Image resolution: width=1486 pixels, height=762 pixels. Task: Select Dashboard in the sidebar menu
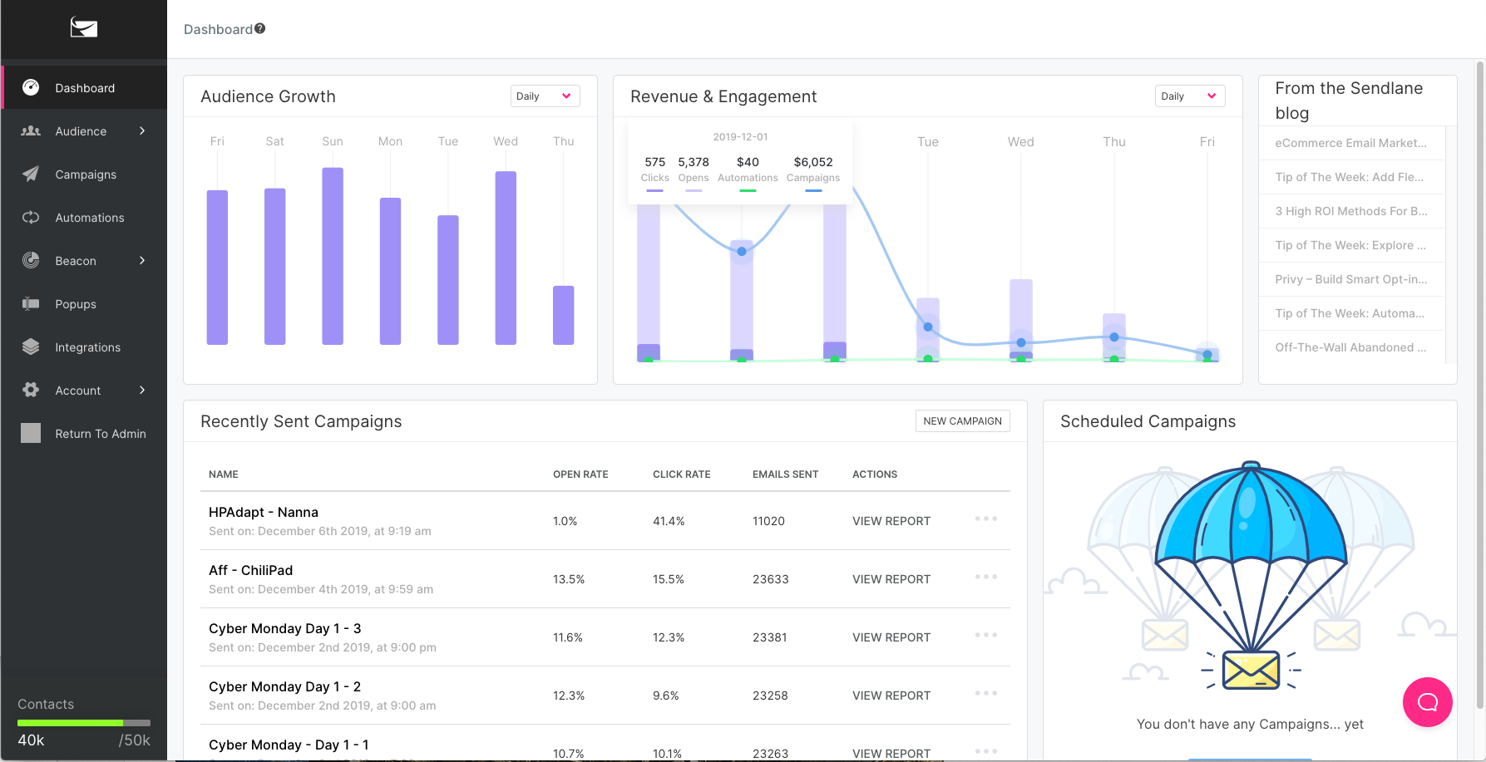[x=84, y=87]
